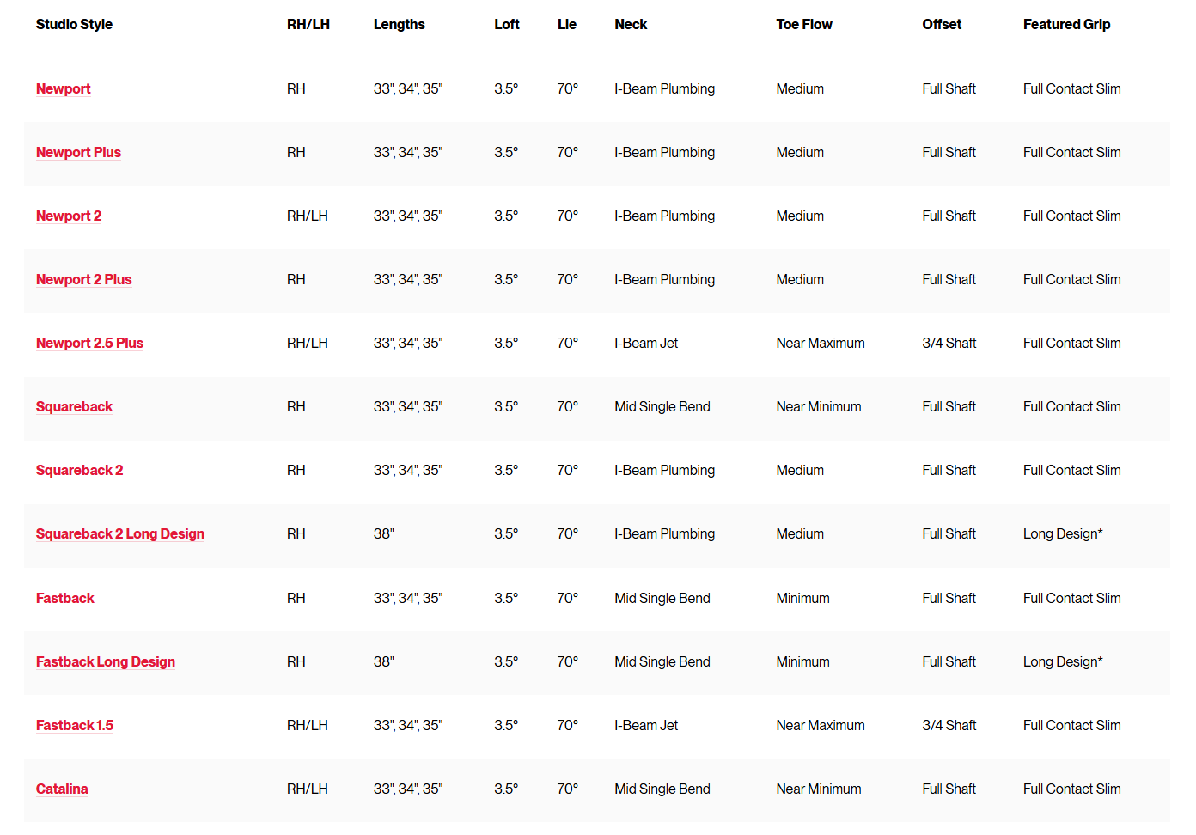The width and height of the screenshot is (1196, 835).
Task: Visit the Fastback putter link
Action: click(64, 598)
